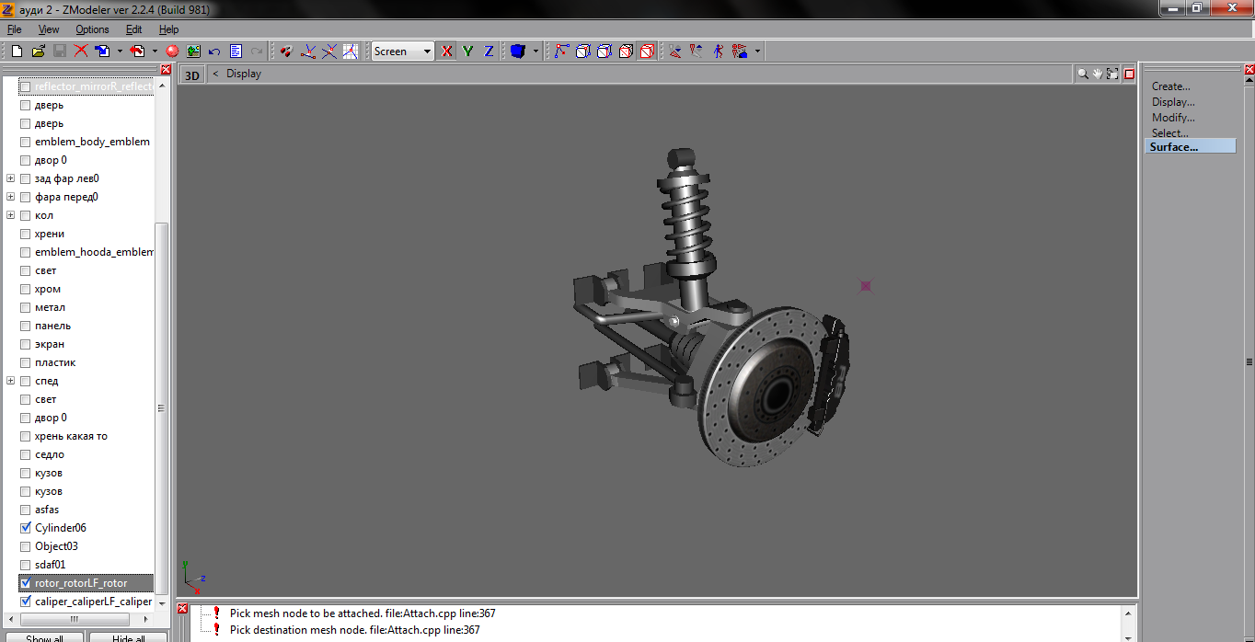Open the Options menu
Image resolution: width=1255 pixels, height=642 pixels.
coord(92,29)
